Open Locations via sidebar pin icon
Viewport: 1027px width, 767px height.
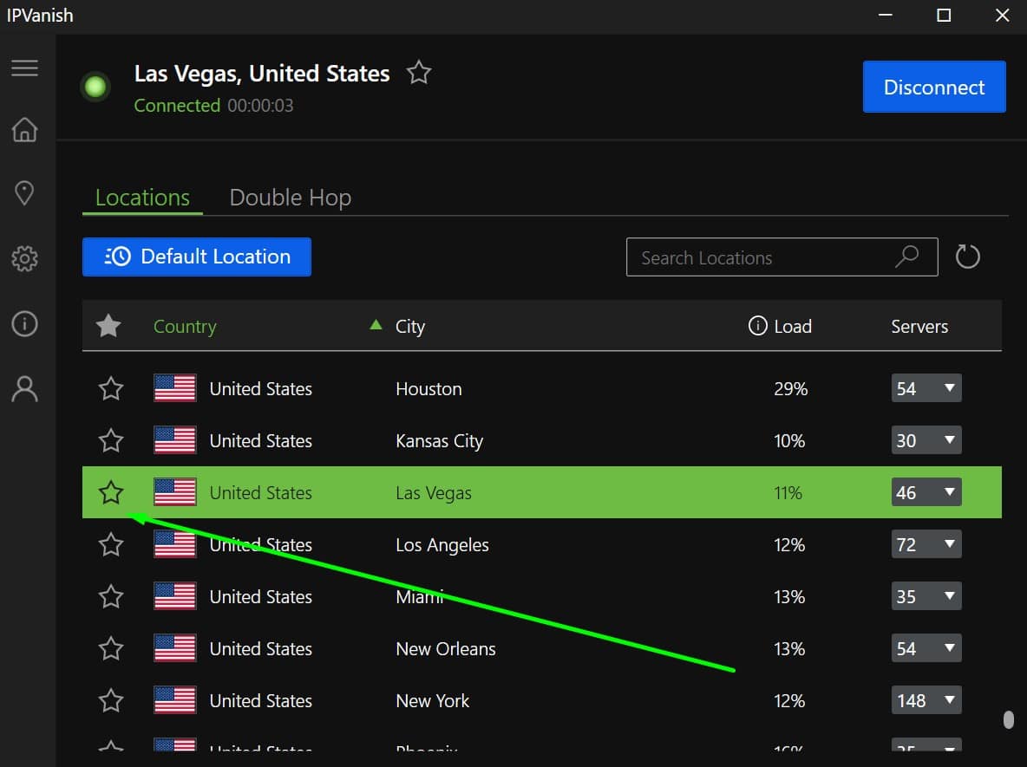click(24, 193)
